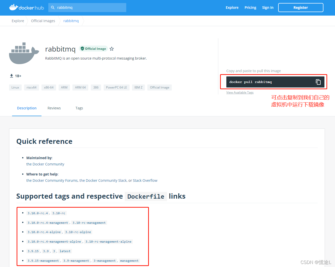This screenshot has height=267, width=335.
Task: Click the search magnifier icon
Action: pyautogui.click(x=53, y=8)
